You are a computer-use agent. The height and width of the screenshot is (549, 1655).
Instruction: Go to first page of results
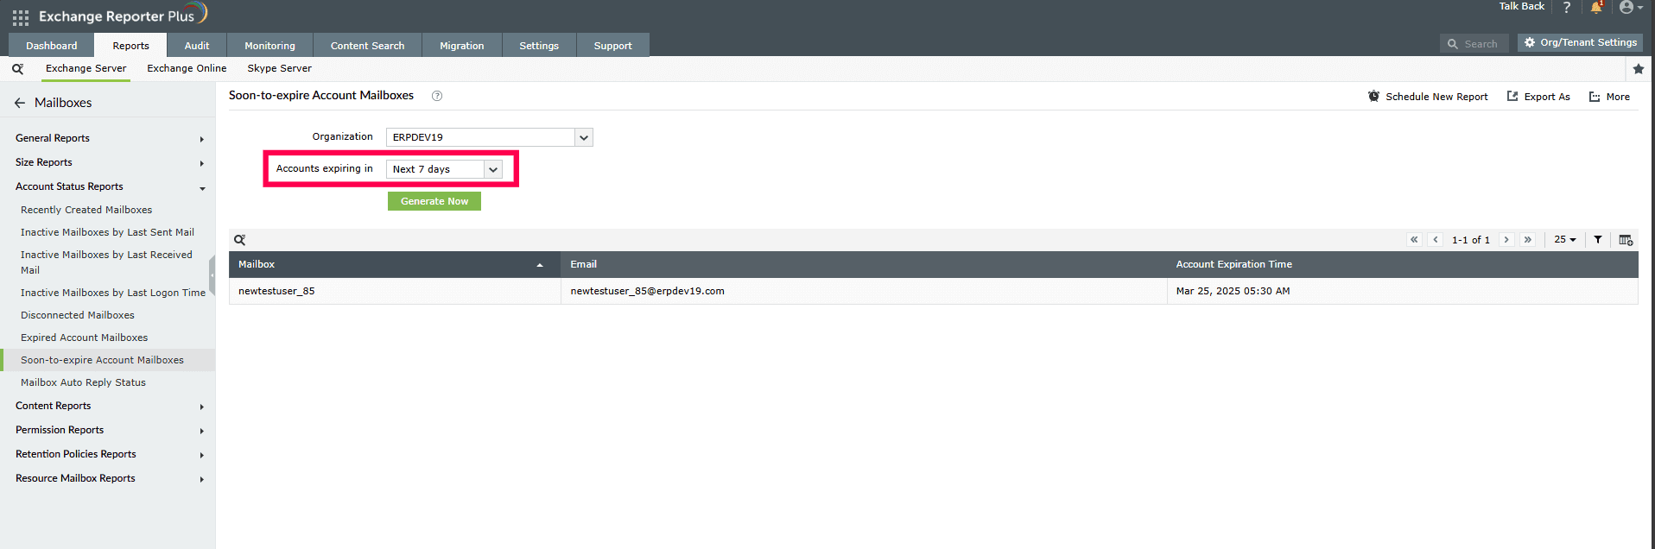point(1414,240)
